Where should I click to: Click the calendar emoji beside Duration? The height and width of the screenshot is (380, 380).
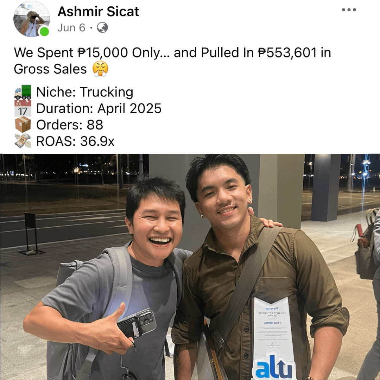[x=23, y=108]
